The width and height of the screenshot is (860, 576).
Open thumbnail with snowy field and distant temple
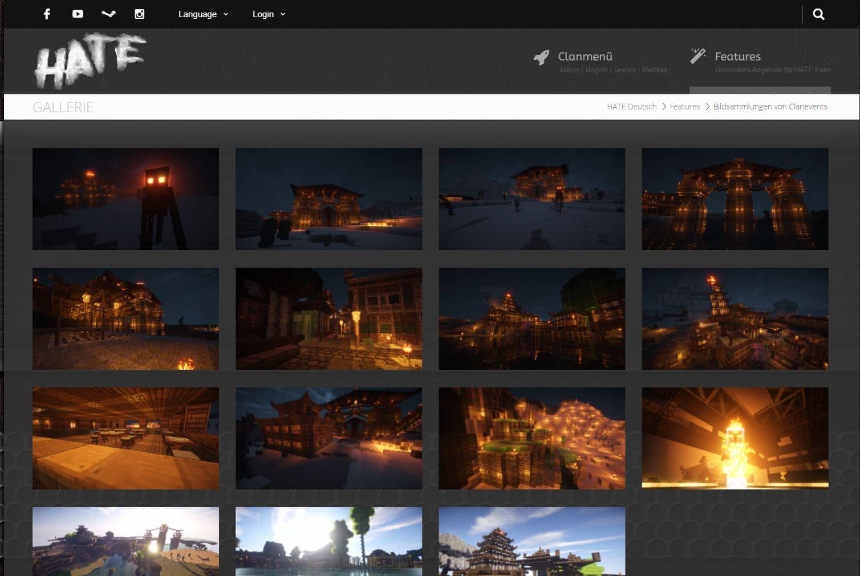[x=532, y=199]
